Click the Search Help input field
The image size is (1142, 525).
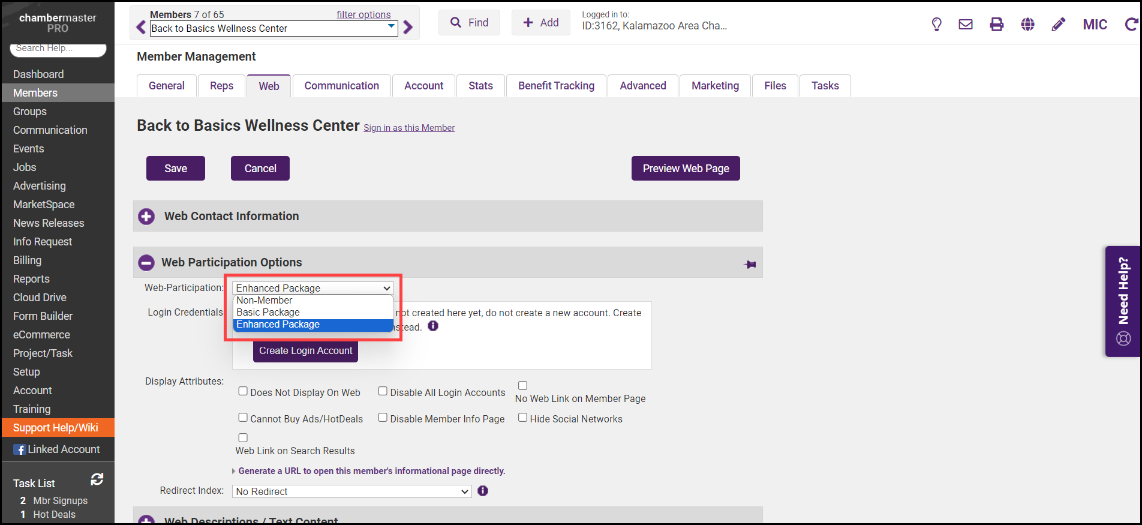[x=58, y=49]
